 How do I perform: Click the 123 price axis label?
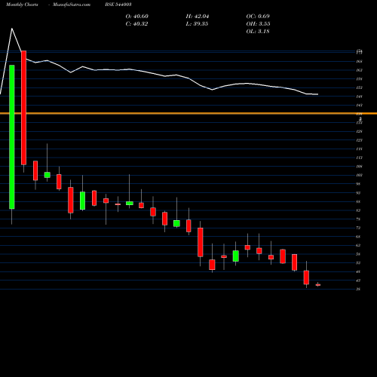point(359,140)
